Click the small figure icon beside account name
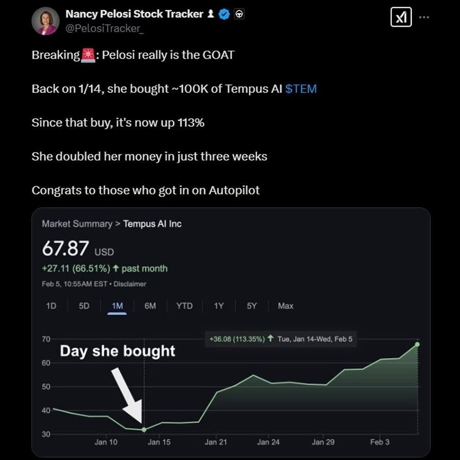The width and height of the screenshot is (460, 460). click(x=211, y=14)
